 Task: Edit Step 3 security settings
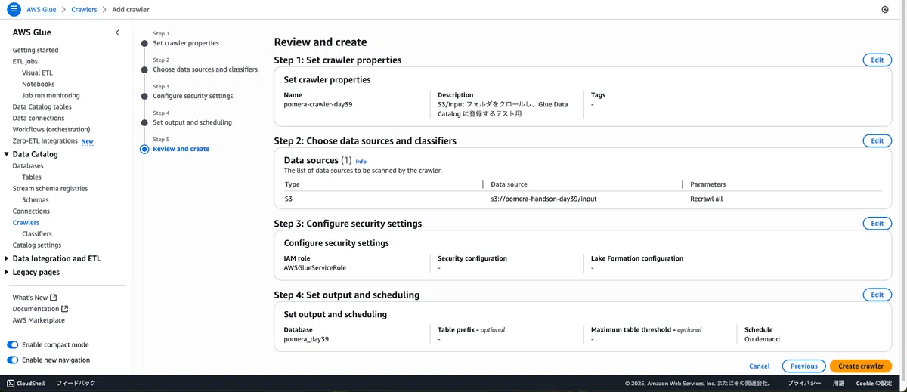point(877,224)
